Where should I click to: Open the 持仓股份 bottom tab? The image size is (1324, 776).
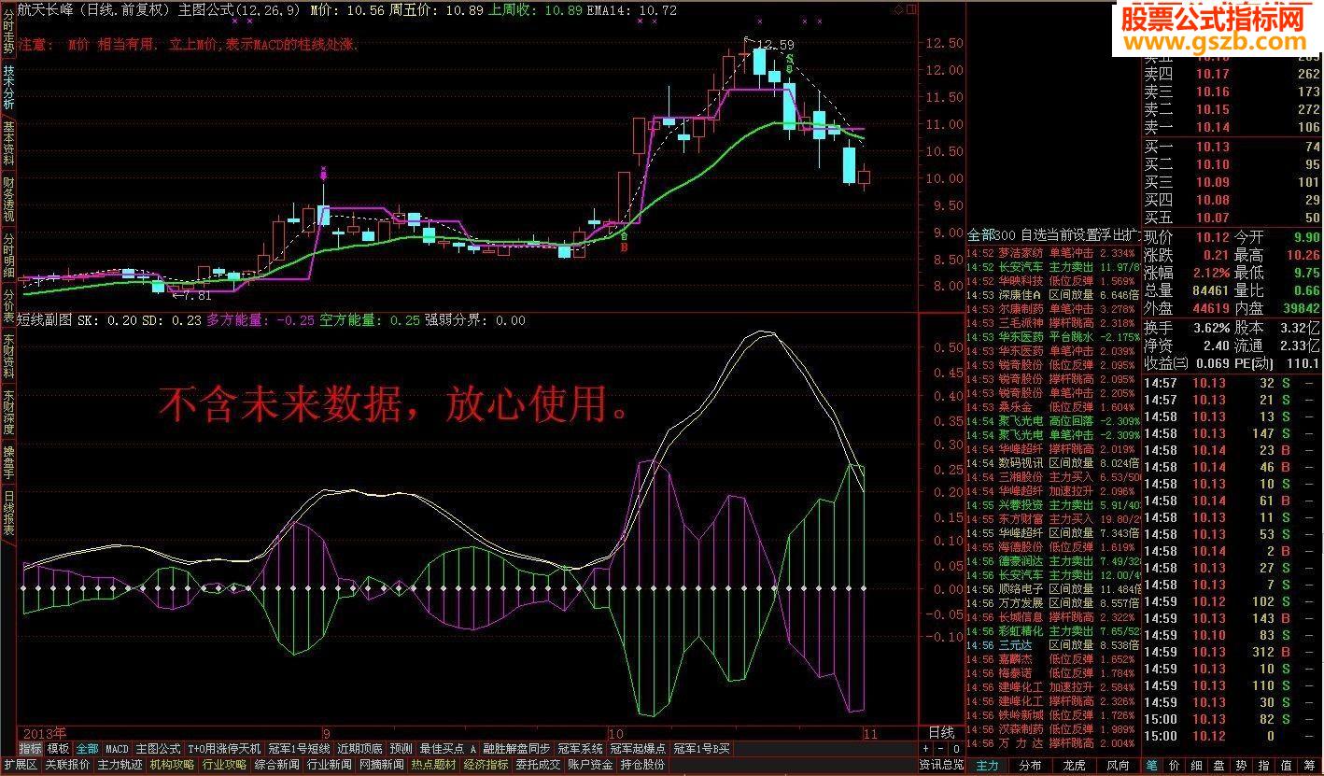pos(642,765)
